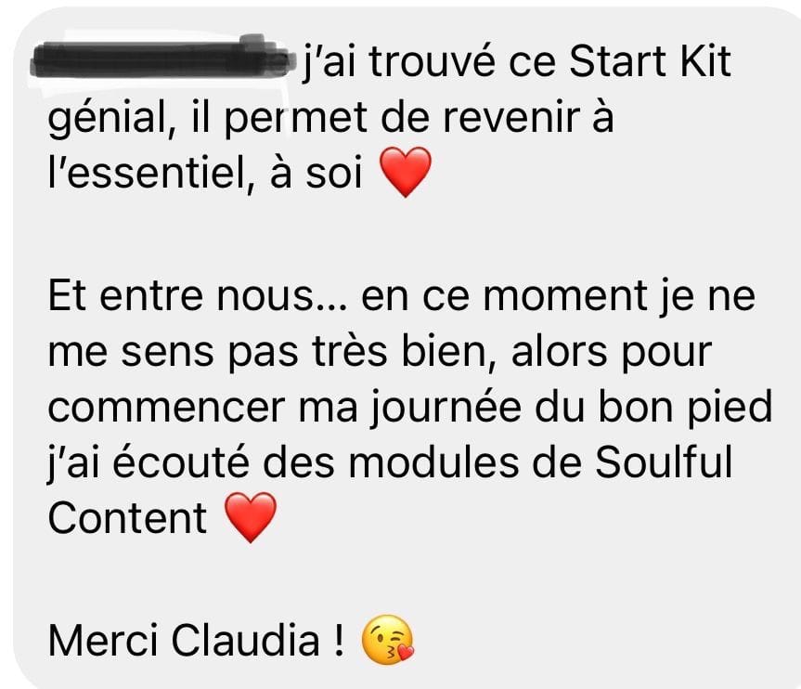Click the word "Soulful"
Image resolution: width=801 pixels, height=689 pixels.
click(663, 461)
